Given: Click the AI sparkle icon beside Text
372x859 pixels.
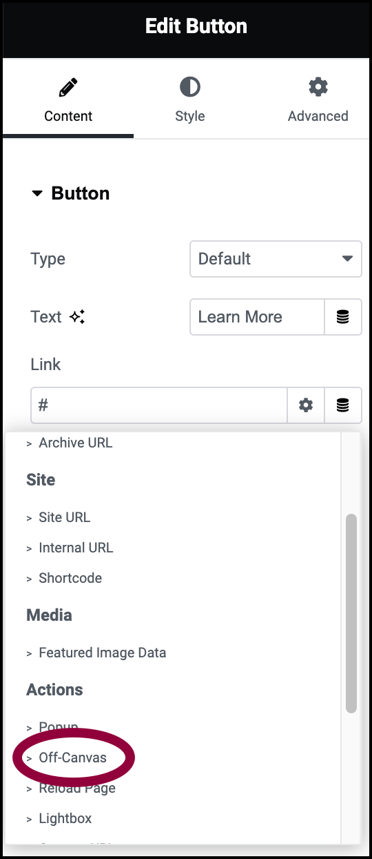Looking at the screenshot, I should tap(76, 317).
